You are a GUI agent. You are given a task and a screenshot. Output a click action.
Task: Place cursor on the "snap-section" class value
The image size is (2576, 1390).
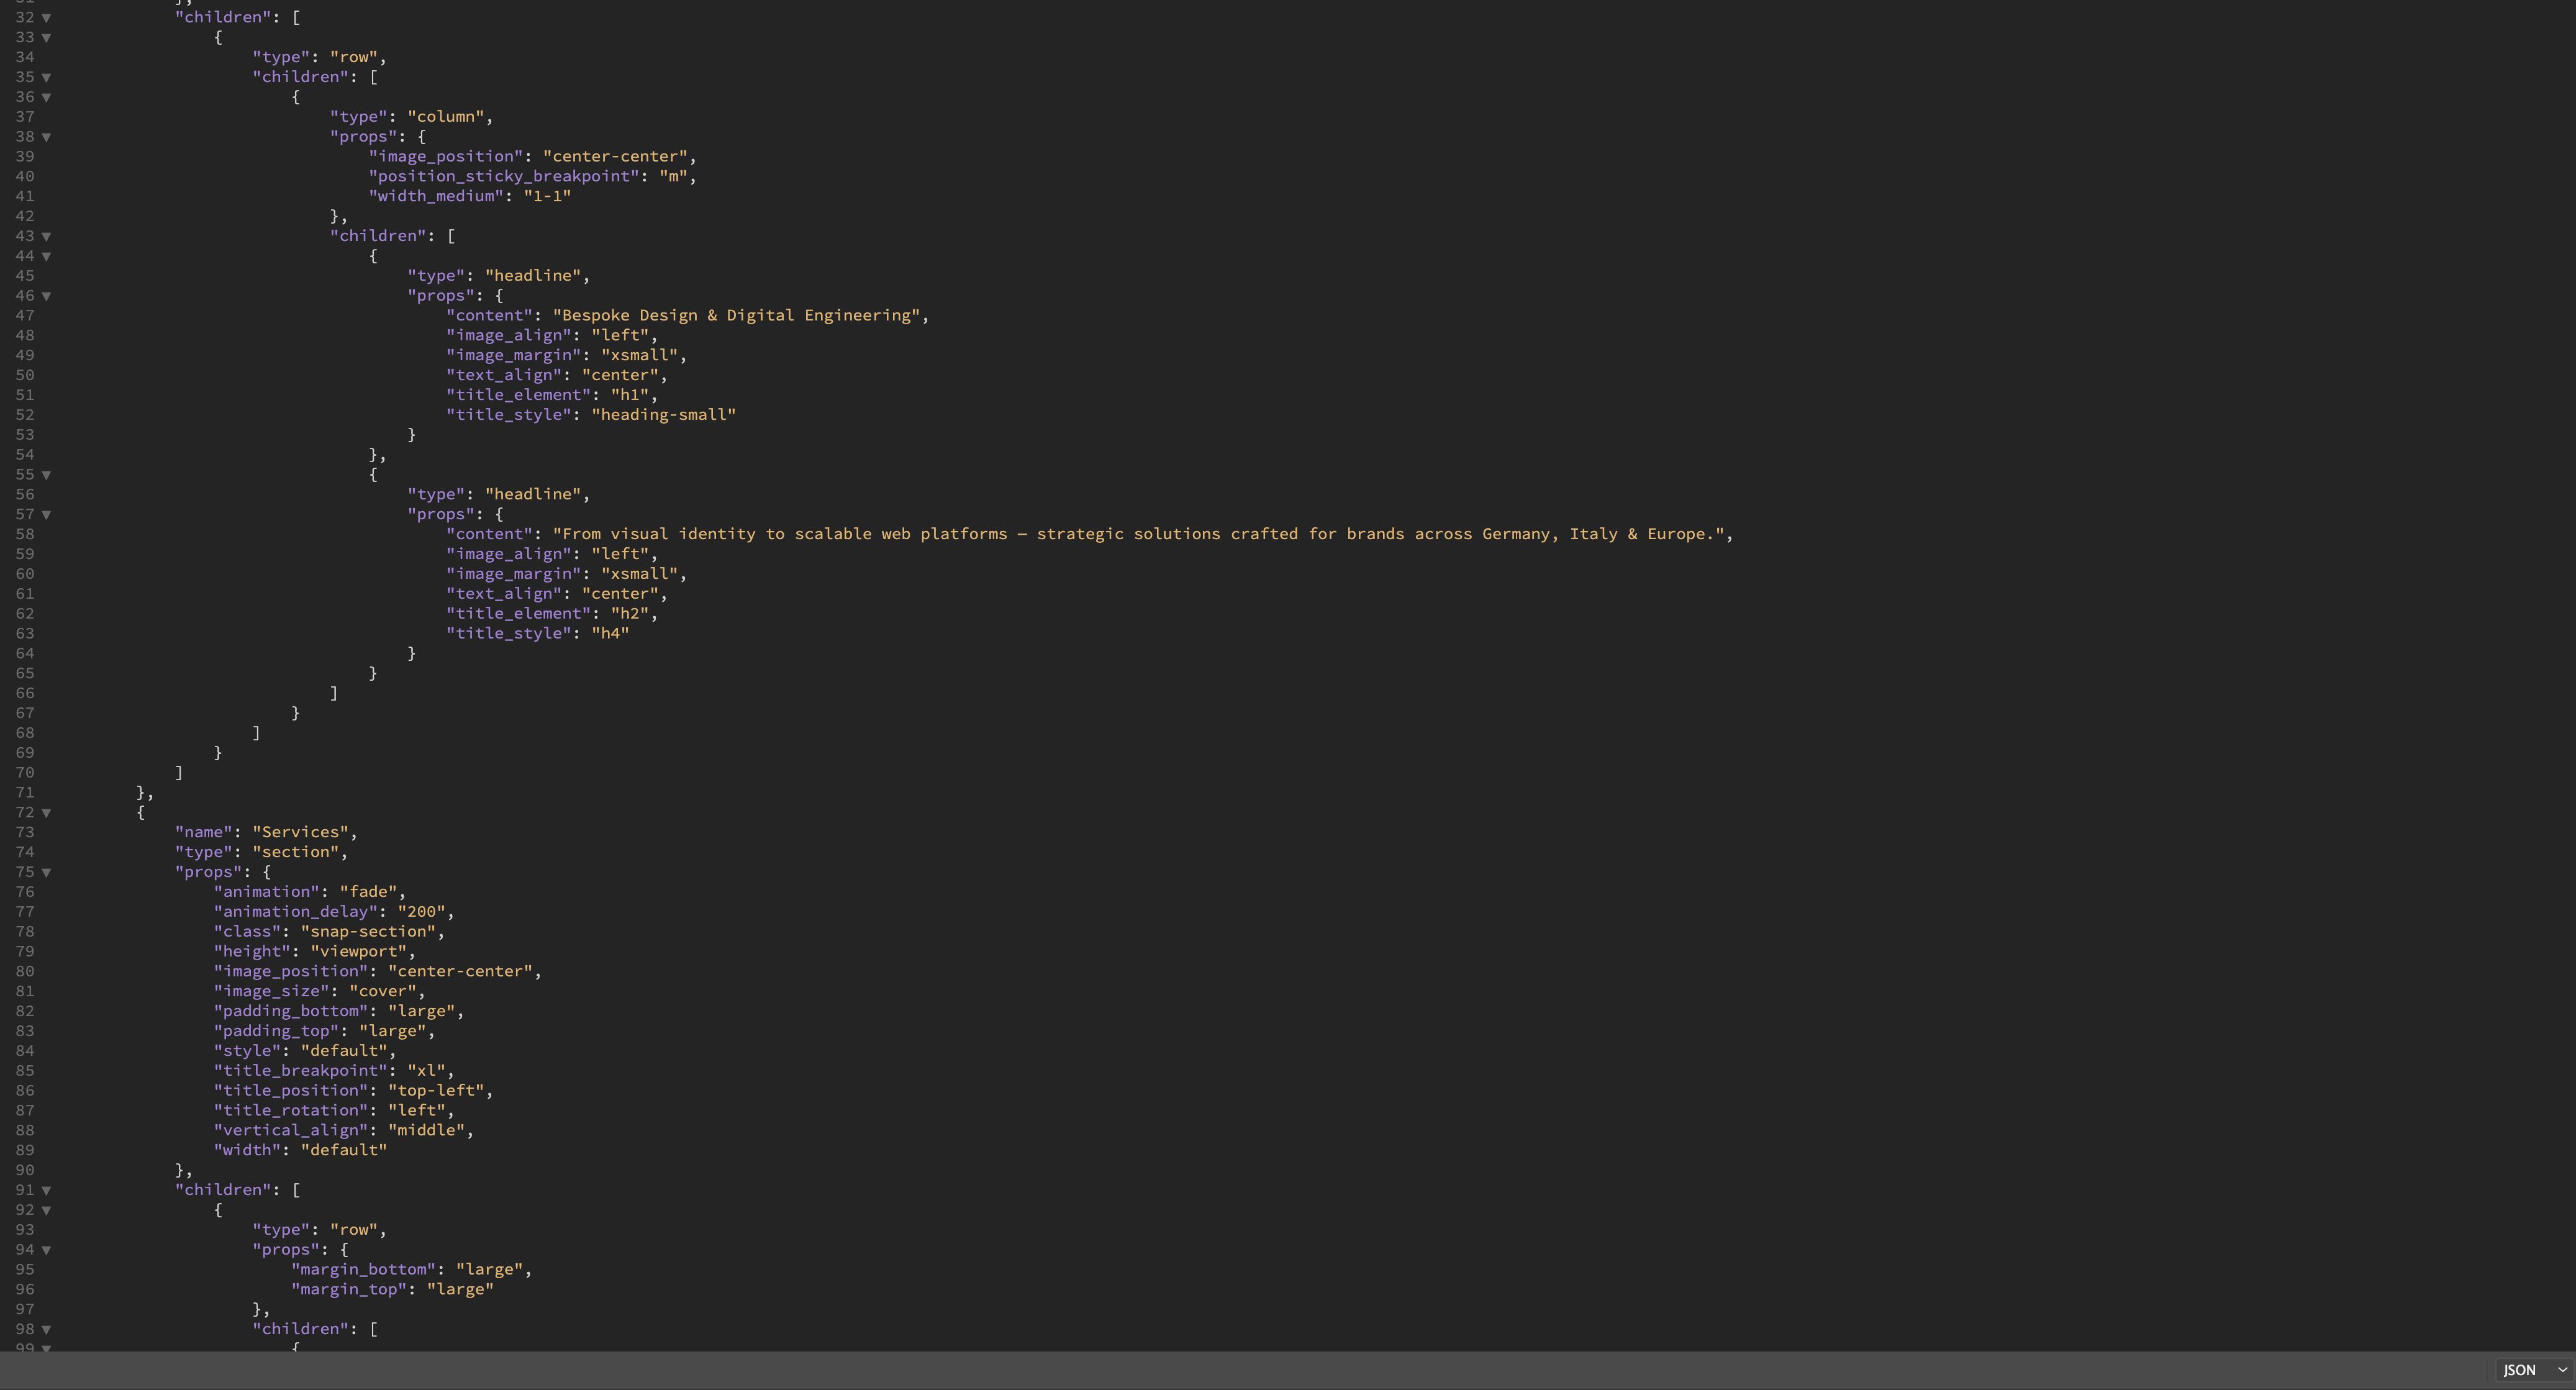tap(368, 931)
